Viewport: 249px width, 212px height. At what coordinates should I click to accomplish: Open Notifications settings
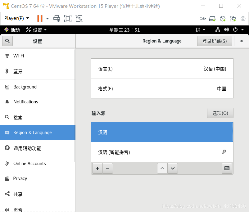pos(38,102)
